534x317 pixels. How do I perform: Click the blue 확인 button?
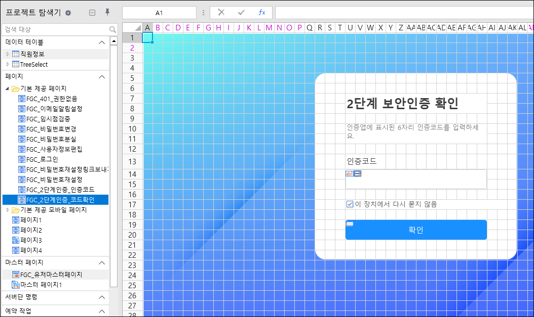click(416, 230)
